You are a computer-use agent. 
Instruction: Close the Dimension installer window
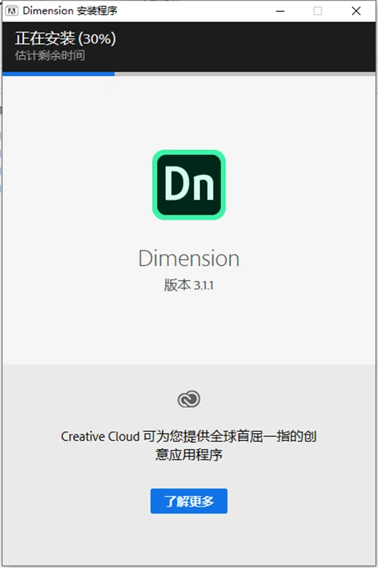(x=356, y=11)
